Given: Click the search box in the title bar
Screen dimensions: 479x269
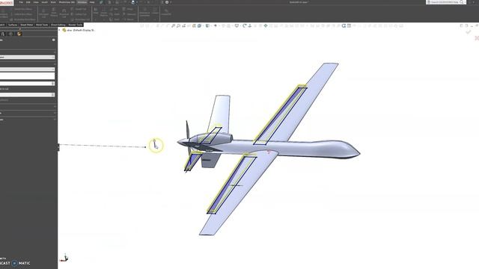Looking at the screenshot, I should (x=446, y=2).
